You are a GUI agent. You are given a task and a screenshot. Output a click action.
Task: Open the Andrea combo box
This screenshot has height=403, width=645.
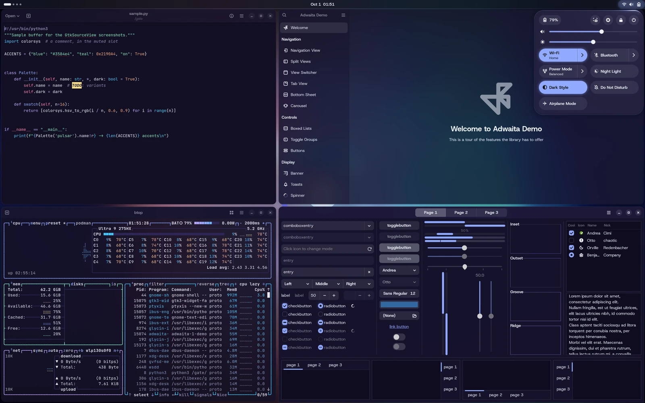pyautogui.click(x=399, y=270)
